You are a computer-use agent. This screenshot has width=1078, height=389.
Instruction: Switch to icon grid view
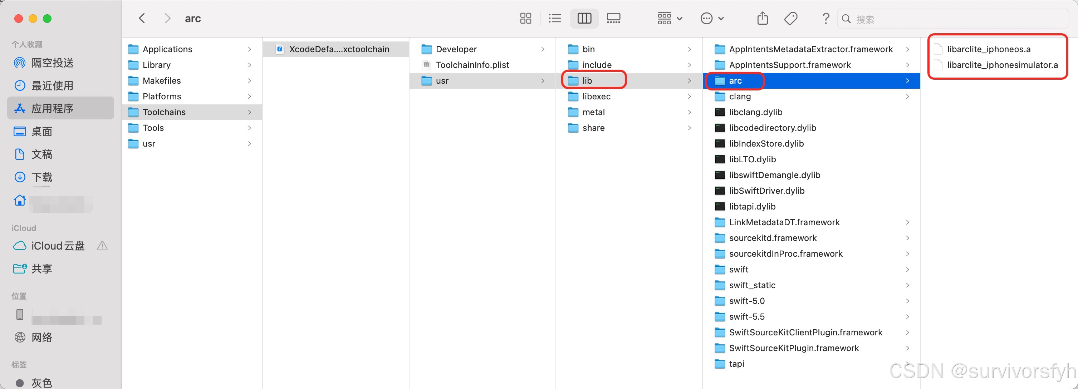coord(525,18)
